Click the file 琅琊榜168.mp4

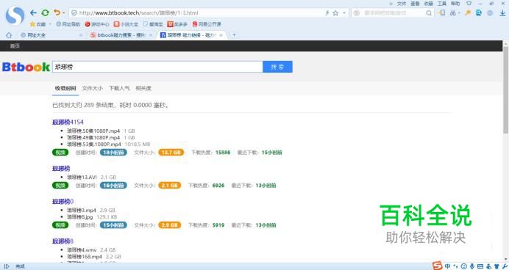[85, 256]
